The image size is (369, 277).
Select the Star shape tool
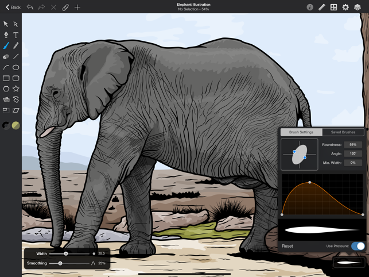click(x=16, y=89)
